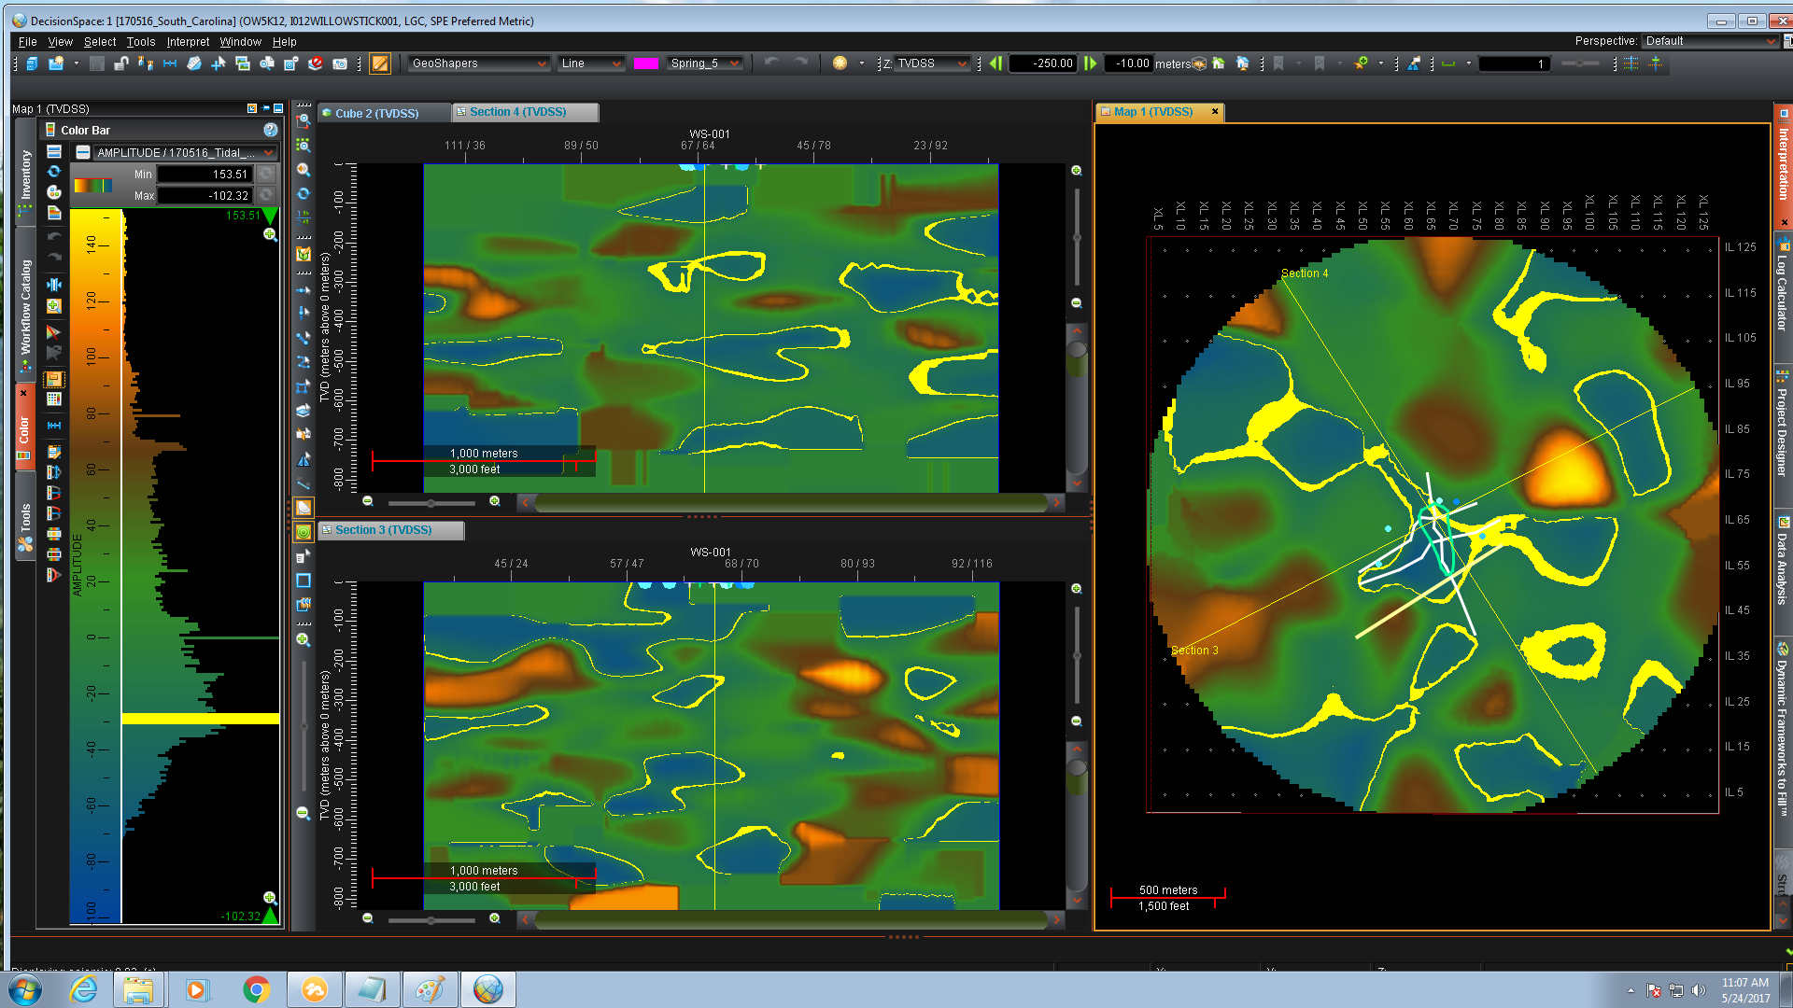The height and width of the screenshot is (1008, 1793).
Task: Click the snapshot camera icon in toolbar
Action: [340, 63]
